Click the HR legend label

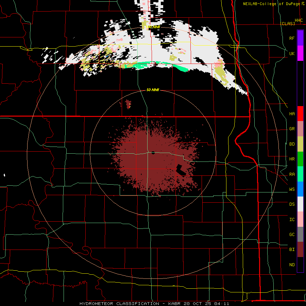(x=292, y=159)
